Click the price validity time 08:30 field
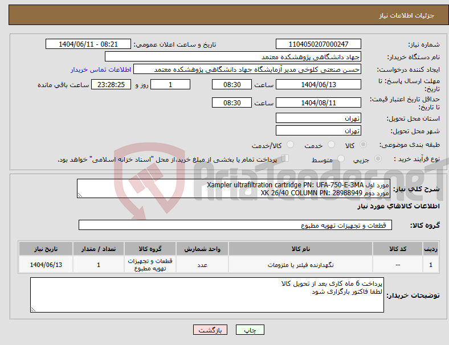 click(x=232, y=102)
